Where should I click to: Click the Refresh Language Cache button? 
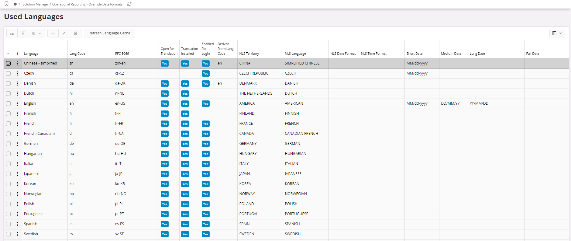click(109, 33)
